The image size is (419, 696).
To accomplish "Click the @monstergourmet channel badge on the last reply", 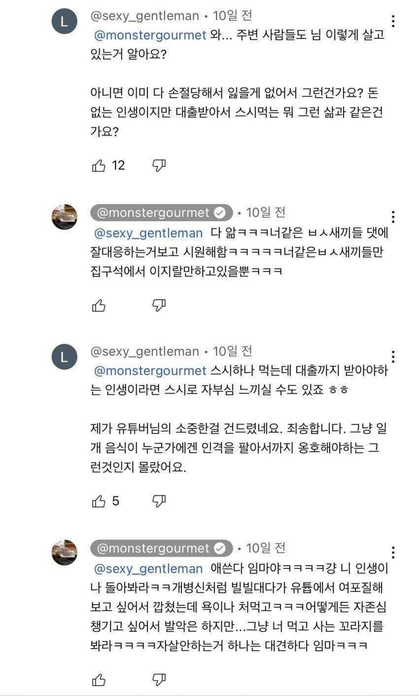I will 161,548.
